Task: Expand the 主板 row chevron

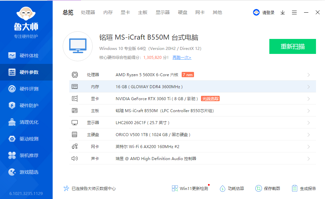Action: tap(308, 111)
